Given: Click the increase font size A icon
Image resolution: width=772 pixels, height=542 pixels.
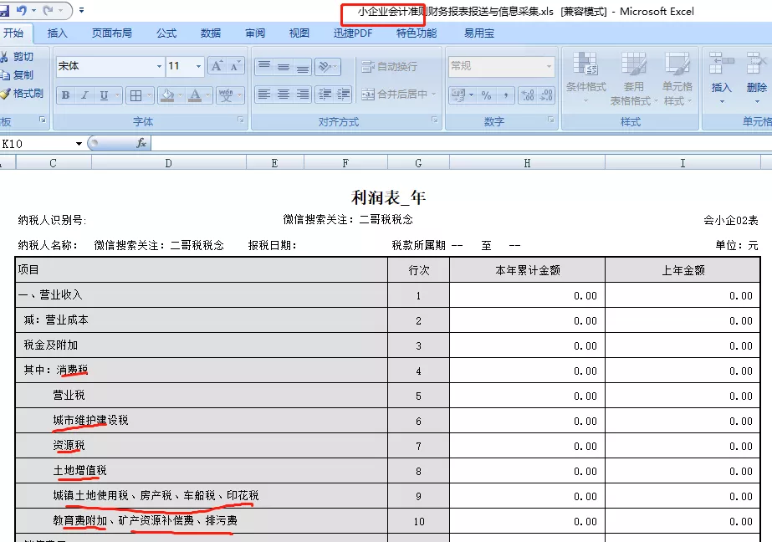Looking at the screenshot, I should tap(217, 64).
